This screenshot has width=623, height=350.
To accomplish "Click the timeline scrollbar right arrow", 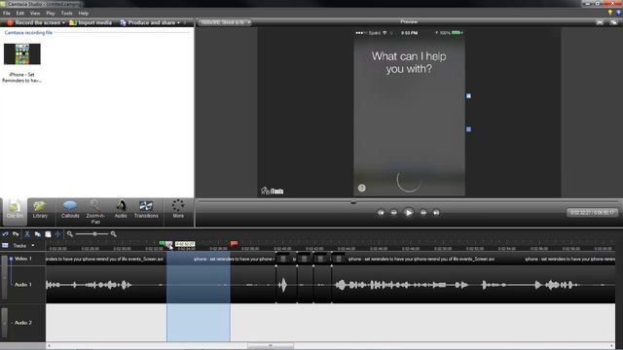I will pos(612,346).
